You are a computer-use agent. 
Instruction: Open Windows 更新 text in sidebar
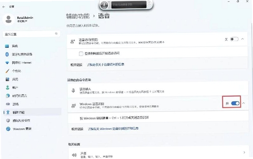point(22,129)
